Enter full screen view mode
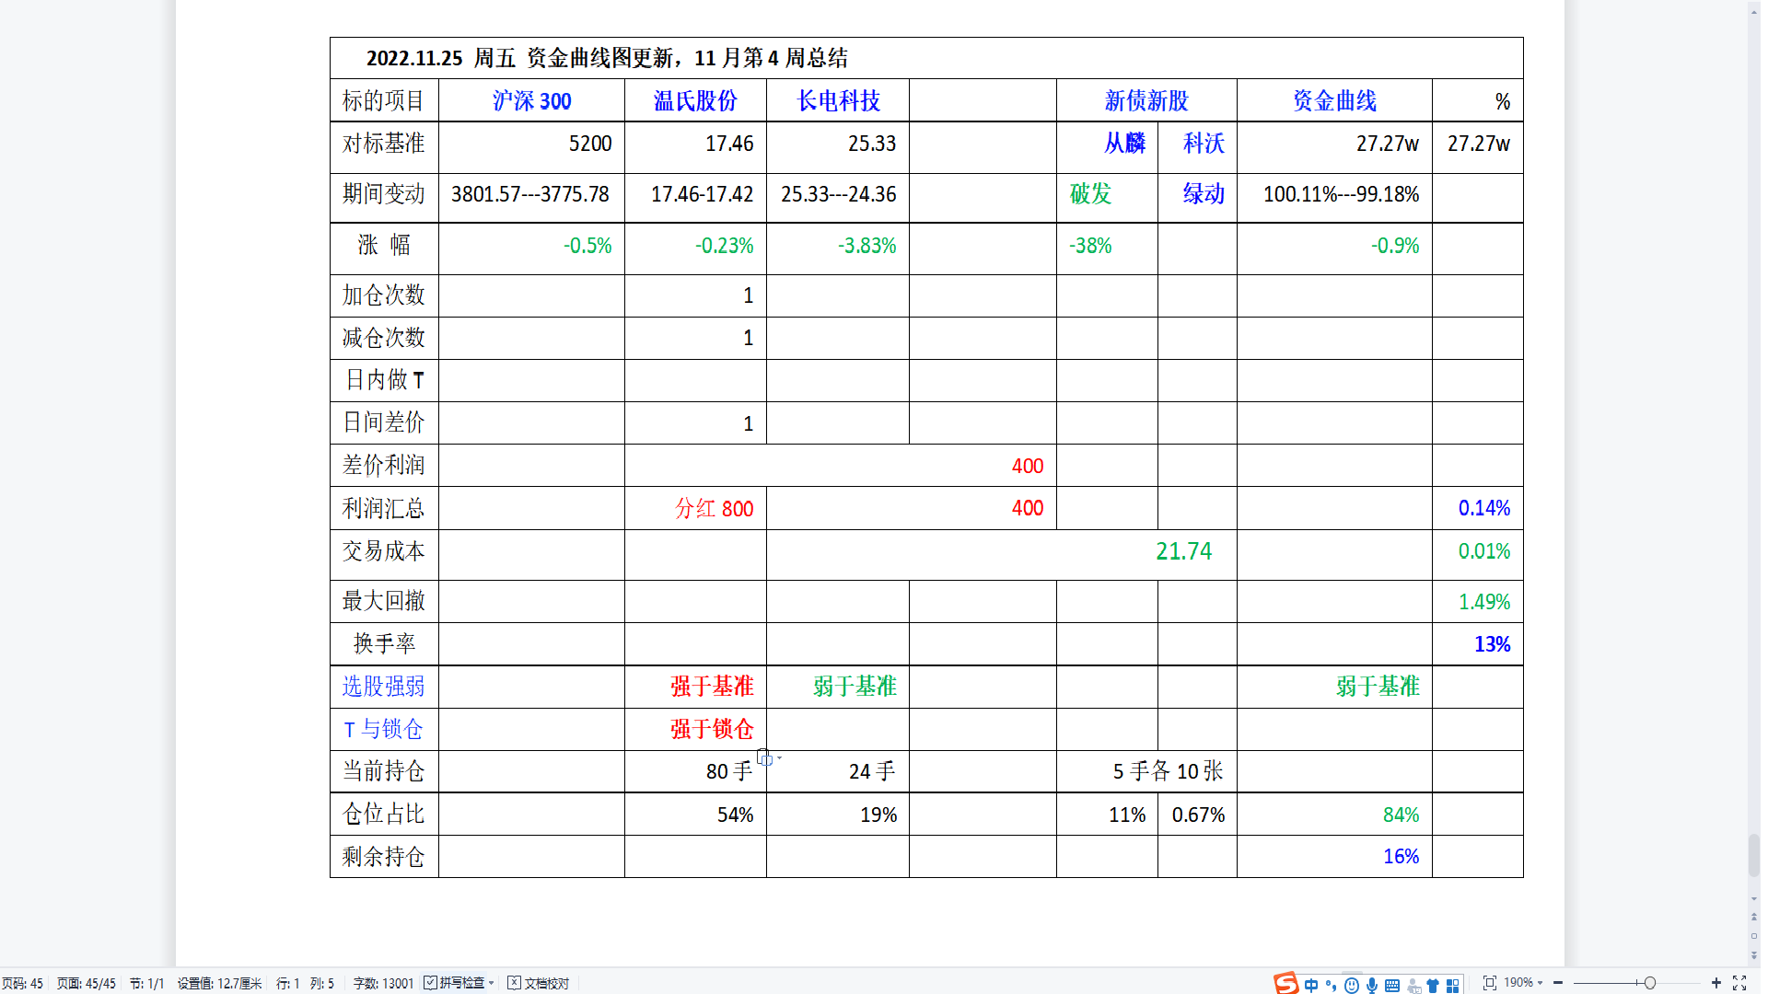 coord(1739,983)
